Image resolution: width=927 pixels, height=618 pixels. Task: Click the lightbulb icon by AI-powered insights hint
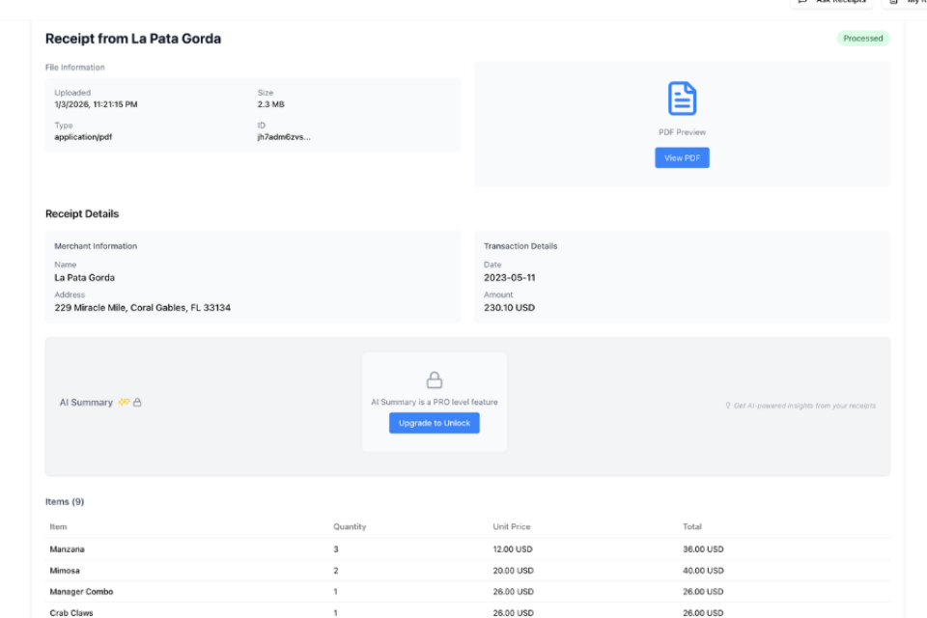point(728,406)
